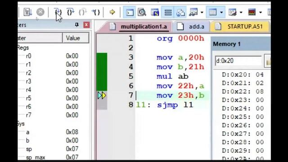The width and height of the screenshot is (288, 162).
Task: Toggle the Command window icon
Action: [130, 12]
